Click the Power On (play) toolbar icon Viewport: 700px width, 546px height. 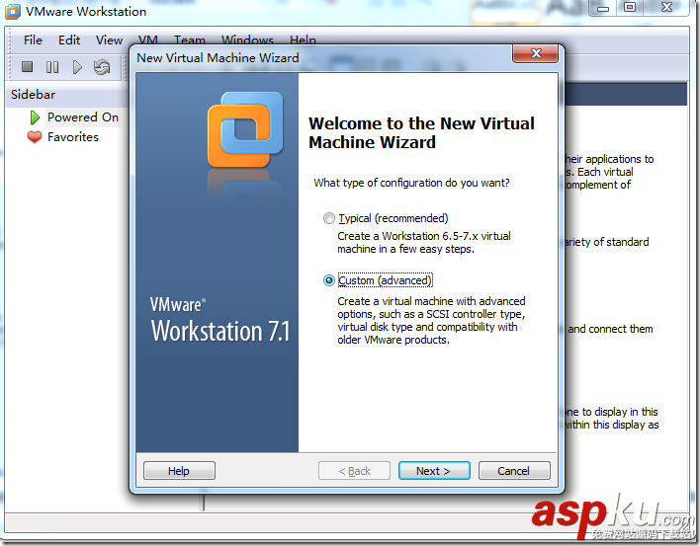tap(77, 67)
